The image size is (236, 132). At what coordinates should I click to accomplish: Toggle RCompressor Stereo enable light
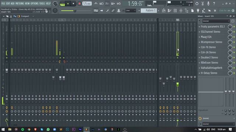pos(234,42)
